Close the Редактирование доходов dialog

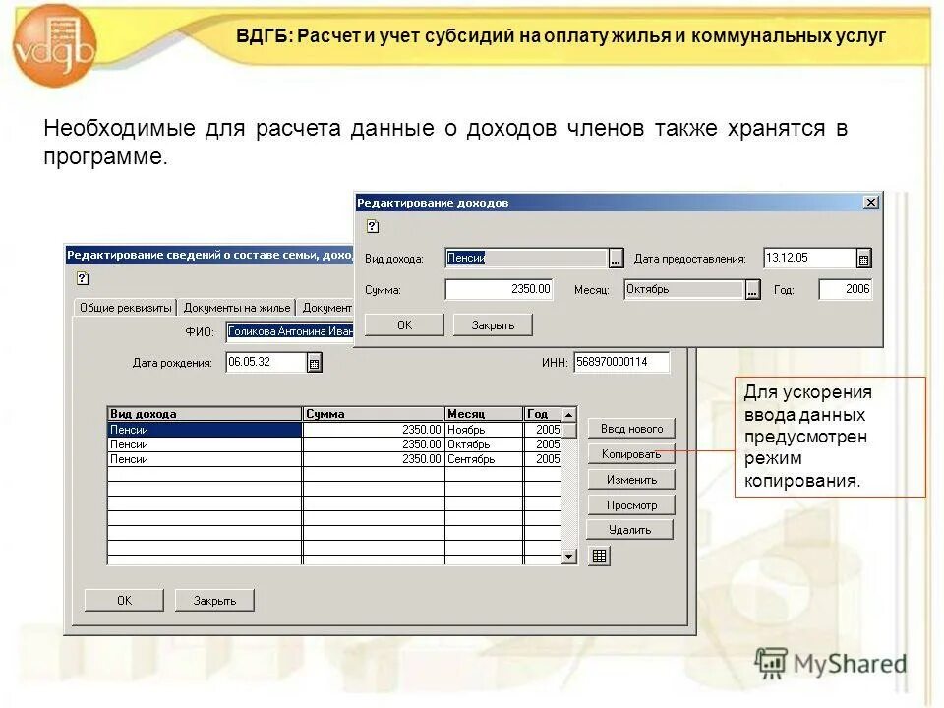pos(870,203)
